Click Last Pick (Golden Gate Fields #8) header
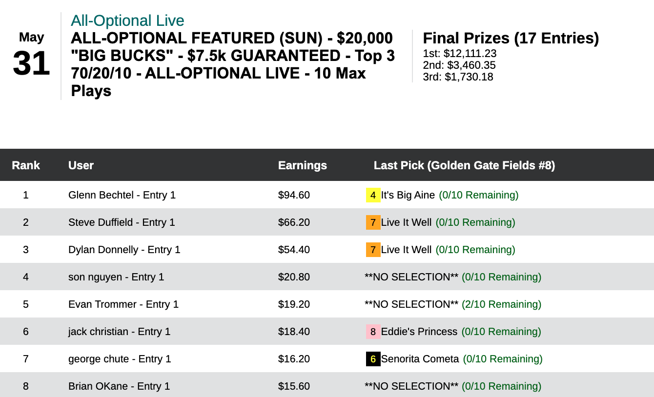Image resolution: width=654 pixels, height=397 pixels. click(x=464, y=165)
